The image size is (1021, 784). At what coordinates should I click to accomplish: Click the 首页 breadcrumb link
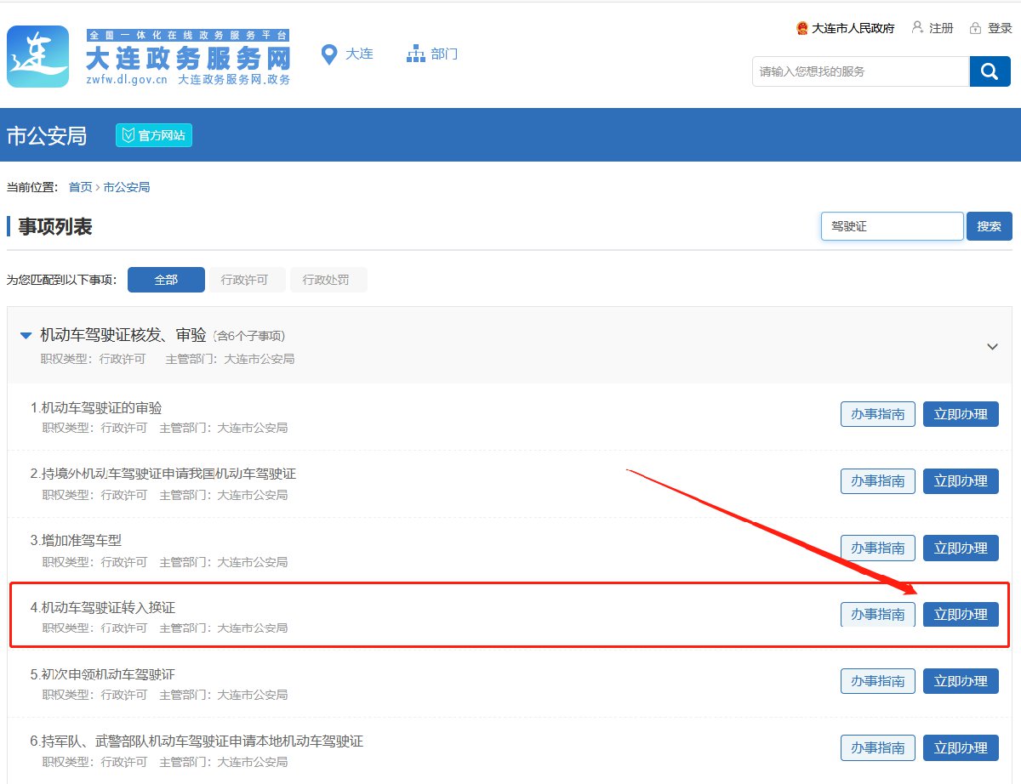(80, 187)
